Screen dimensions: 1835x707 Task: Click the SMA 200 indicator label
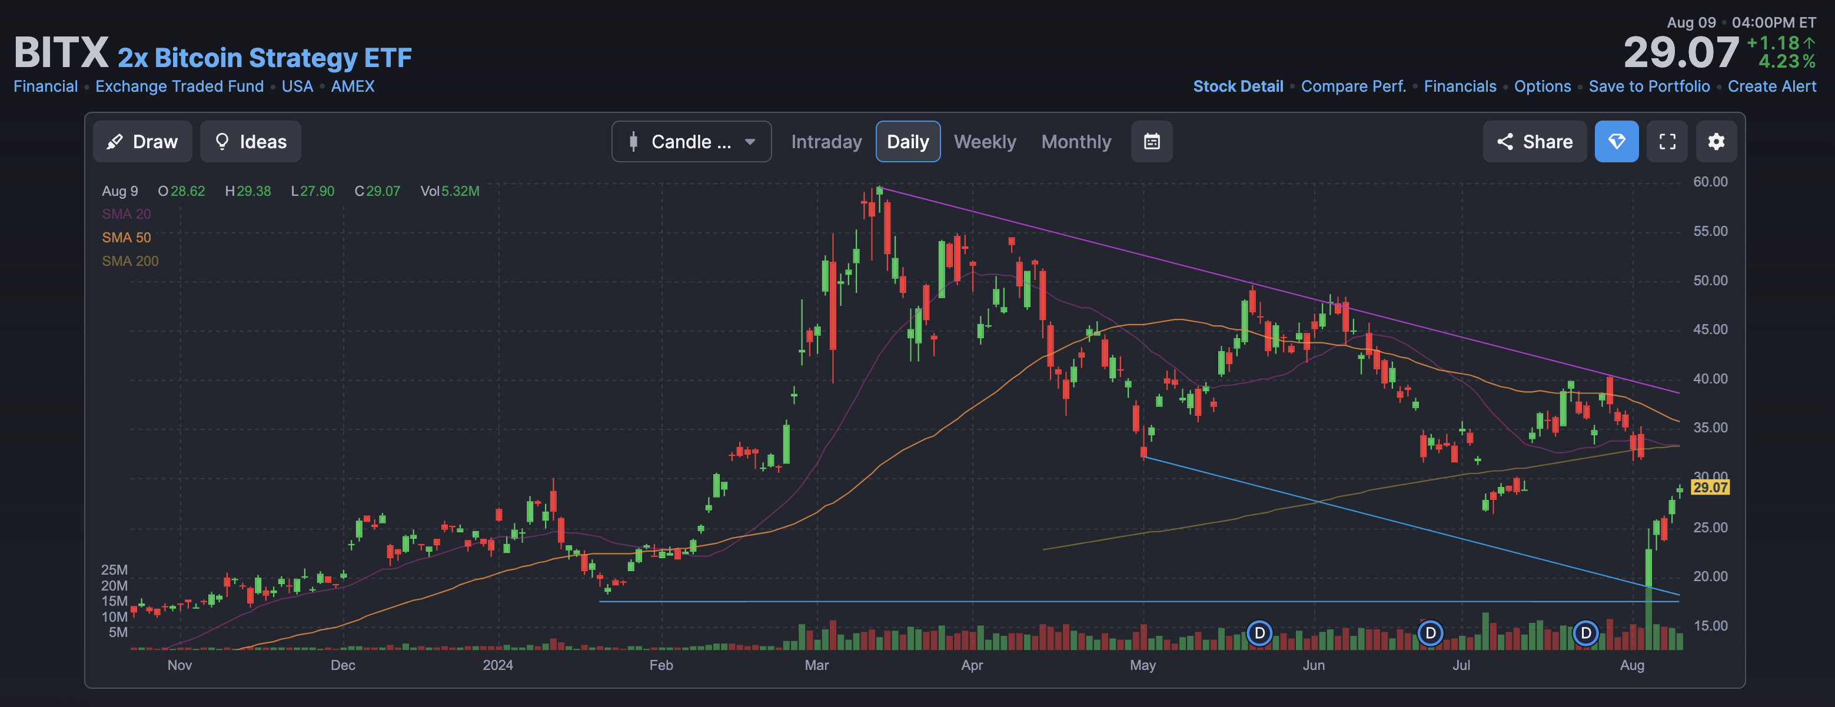coord(129,261)
